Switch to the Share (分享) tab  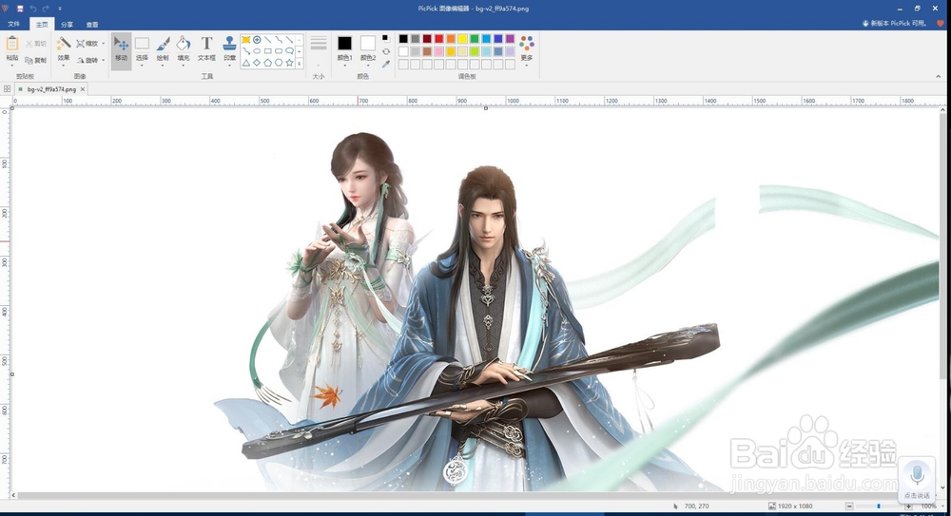pyautogui.click(x=67, y=25)
